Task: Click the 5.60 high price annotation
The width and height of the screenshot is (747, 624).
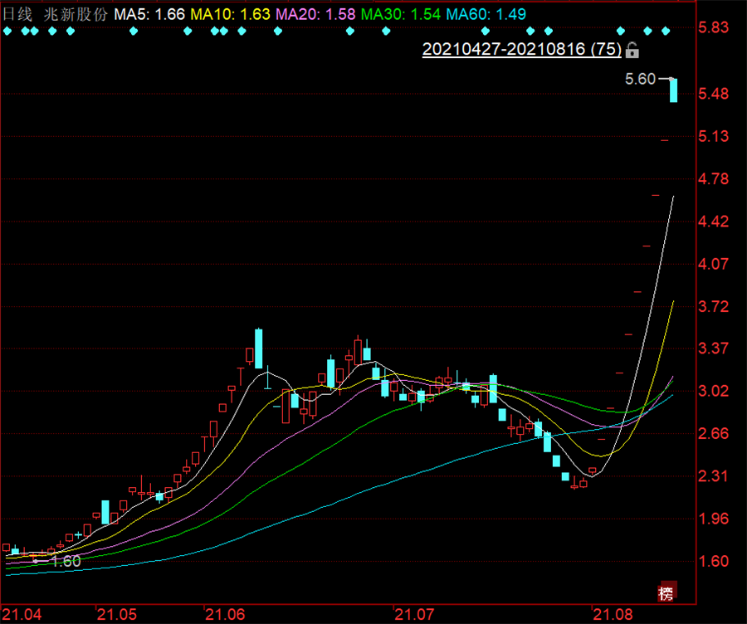Action: coord(640,79)
